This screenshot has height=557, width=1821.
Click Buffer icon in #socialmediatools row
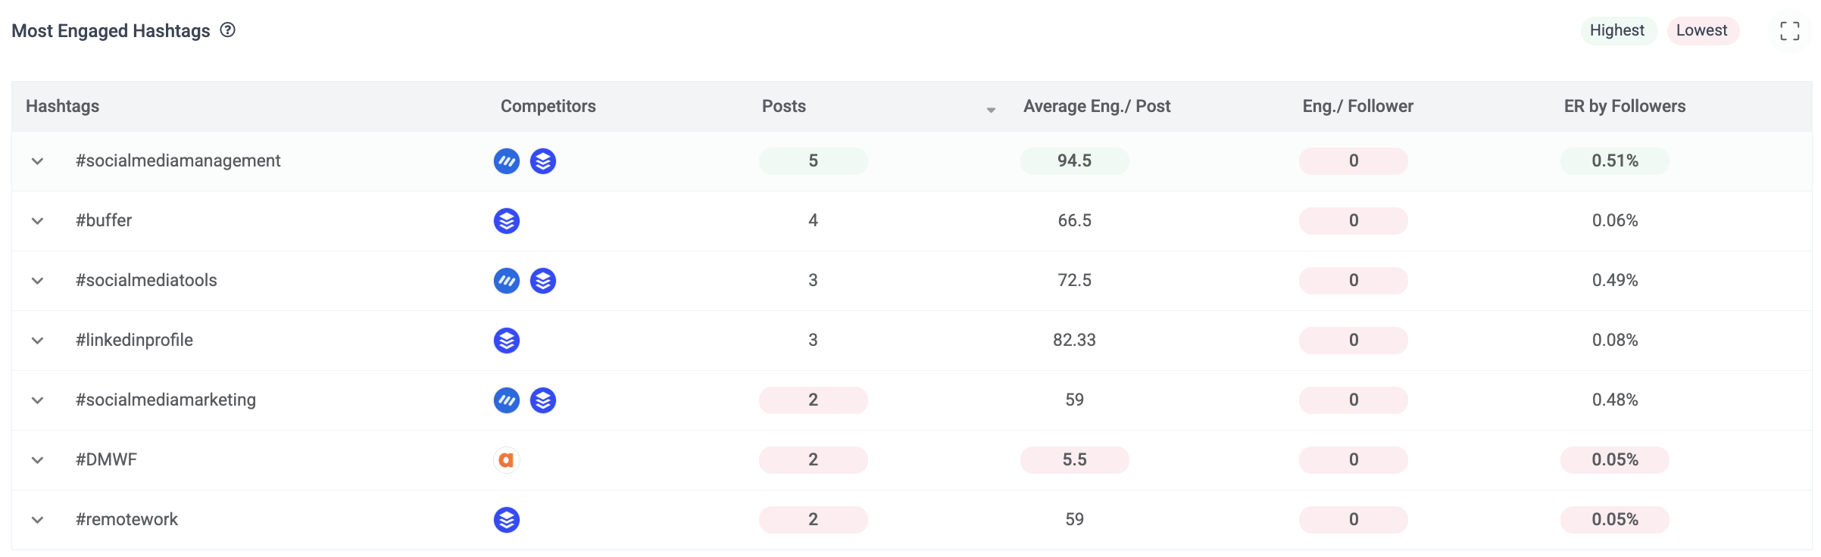click(x=543, y=281)
